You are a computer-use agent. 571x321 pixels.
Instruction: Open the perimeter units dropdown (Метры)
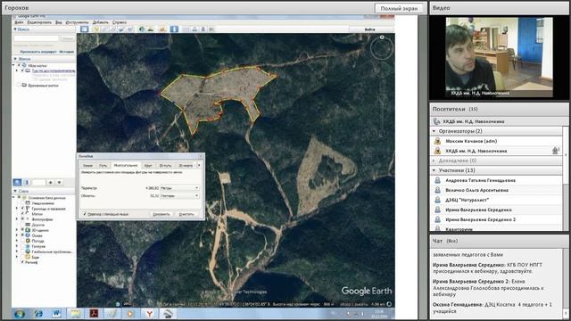point(180,188)
